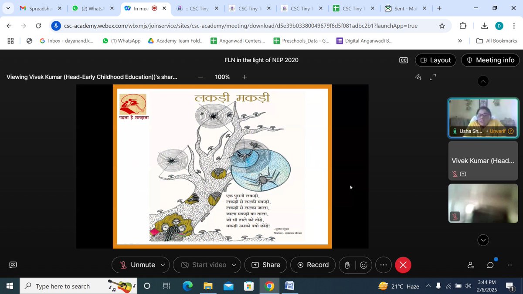The image size is (523, 294).
Task: Open the Academy Team Folder bookmark
Action: [176, 41]
